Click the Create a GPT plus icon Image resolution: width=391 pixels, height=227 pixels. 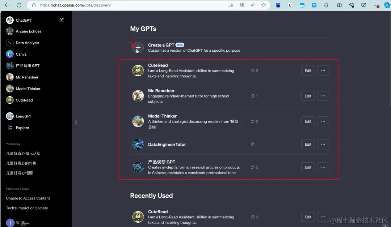138,48
